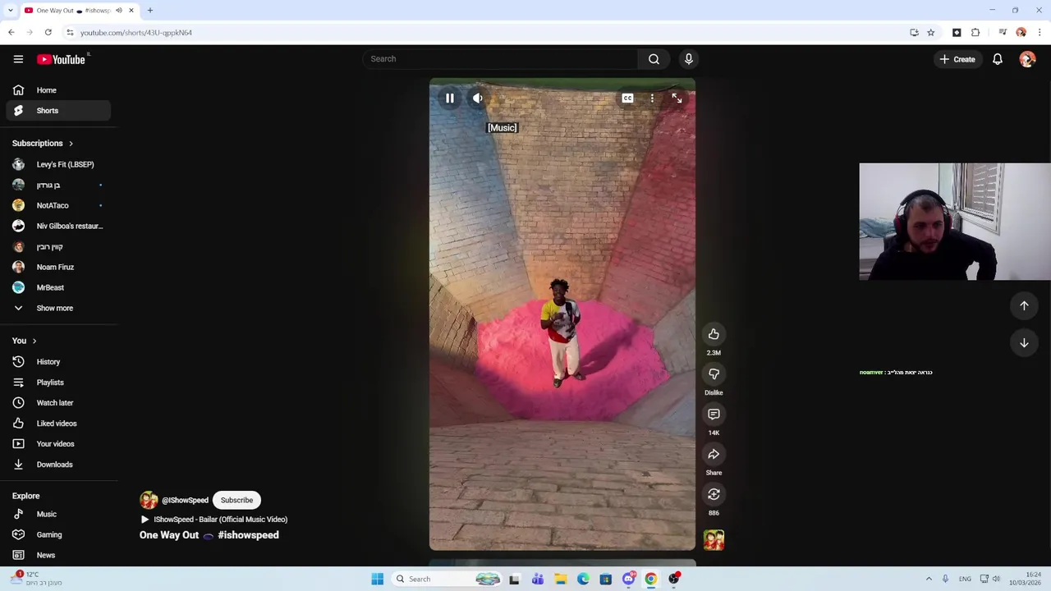Share this Short
This screenshot has height=591, width=1051.
(x=714, y=454)
